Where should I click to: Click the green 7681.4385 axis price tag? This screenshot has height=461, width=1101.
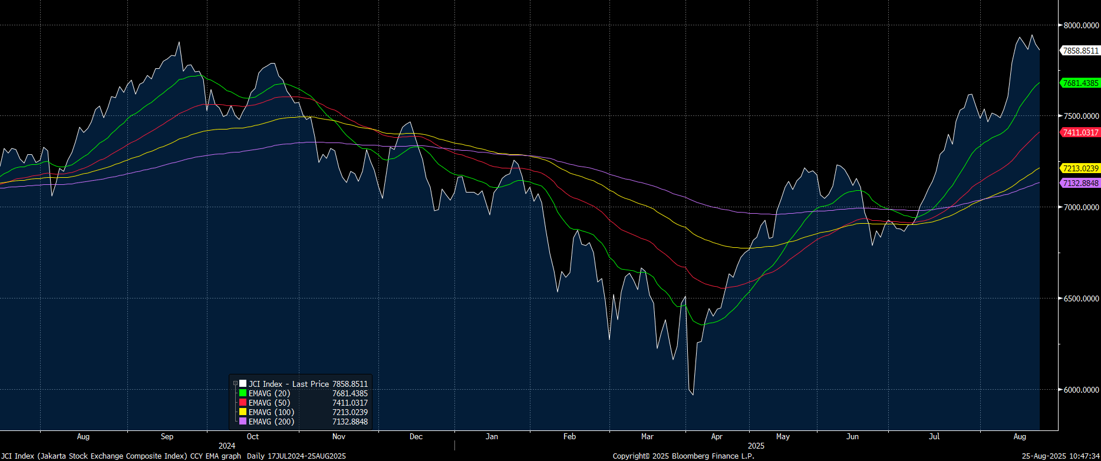1080,83
